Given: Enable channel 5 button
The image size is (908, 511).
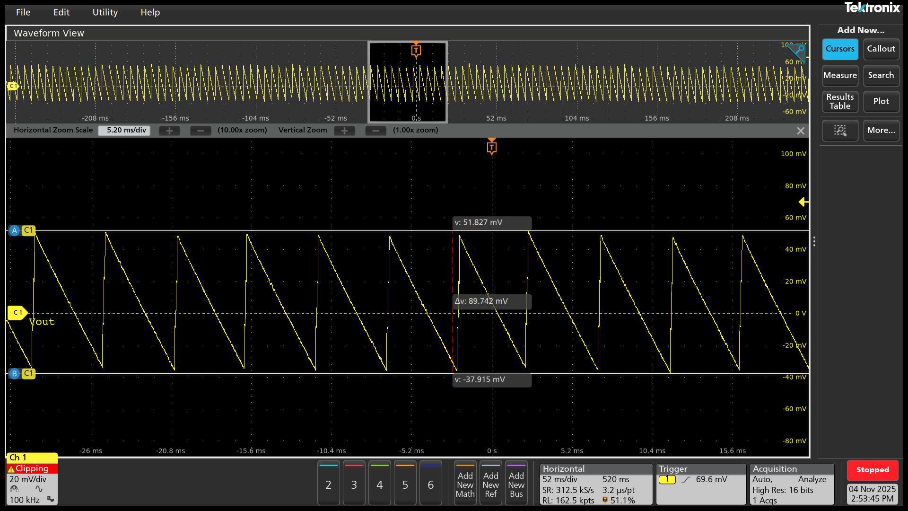Looking at the screenshot, I should 405,484.
